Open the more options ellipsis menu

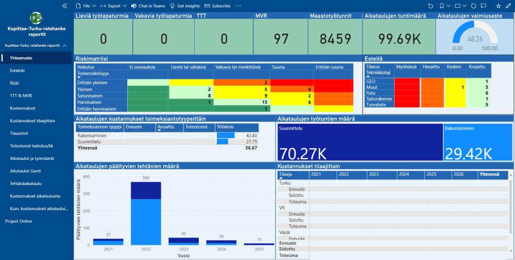coord(238,6)
